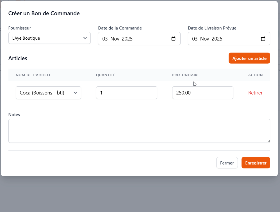Screen dimensions: 280x212
Task: Open calendar picker for Date de Livraison Prévue
Action: (x=263, y=39)
